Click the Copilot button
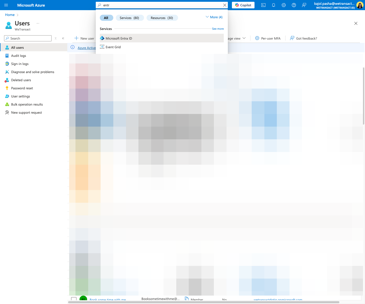 tap(243, 5)
